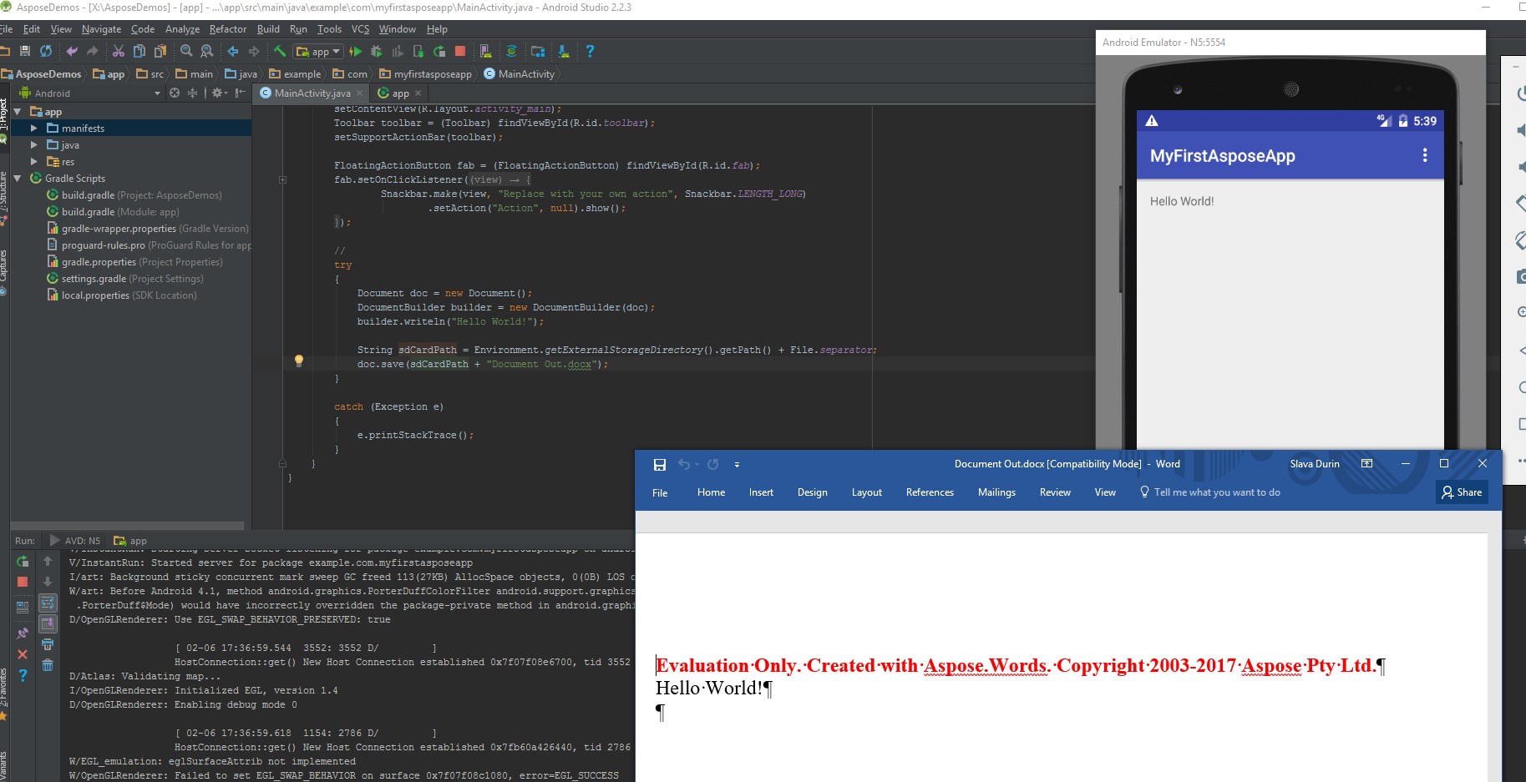Open Customize Quick Access Toolbar dropdown in Word

coord(737,464)
